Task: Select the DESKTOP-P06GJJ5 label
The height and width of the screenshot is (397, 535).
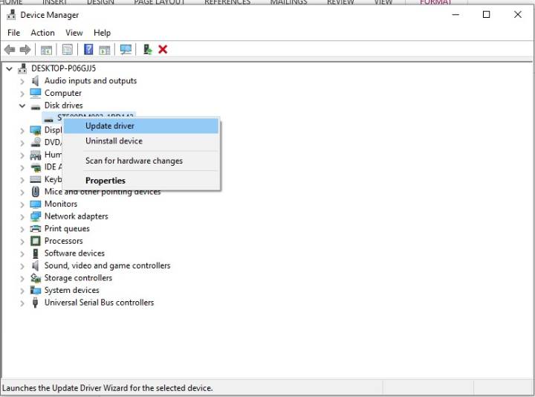Action: tap(63, 68)
